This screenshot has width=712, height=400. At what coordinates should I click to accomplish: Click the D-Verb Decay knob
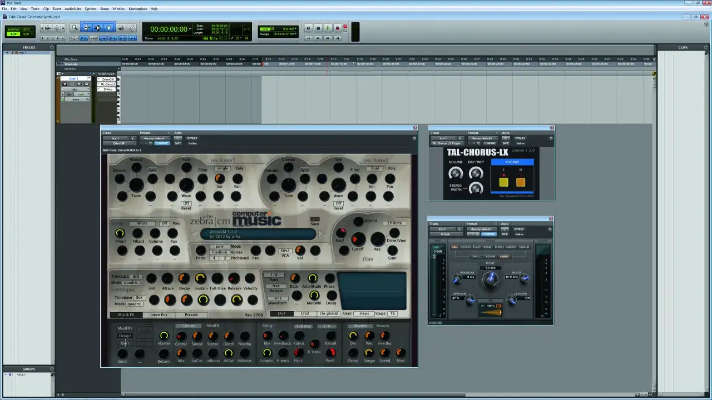(490, 280)
